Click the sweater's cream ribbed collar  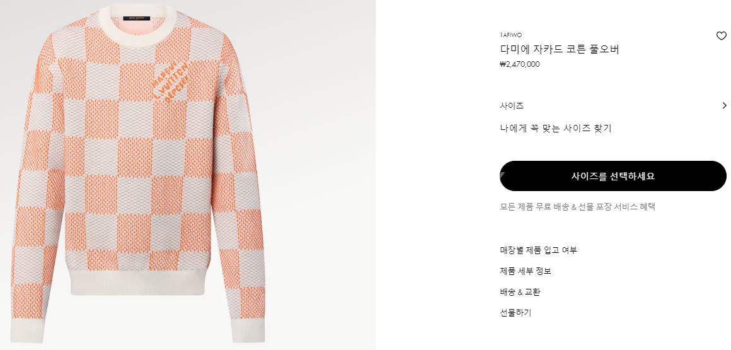coord(139,23)
